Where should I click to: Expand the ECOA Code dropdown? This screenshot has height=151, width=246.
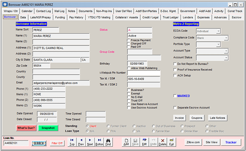pyautogui.click(x=218, y=31)
